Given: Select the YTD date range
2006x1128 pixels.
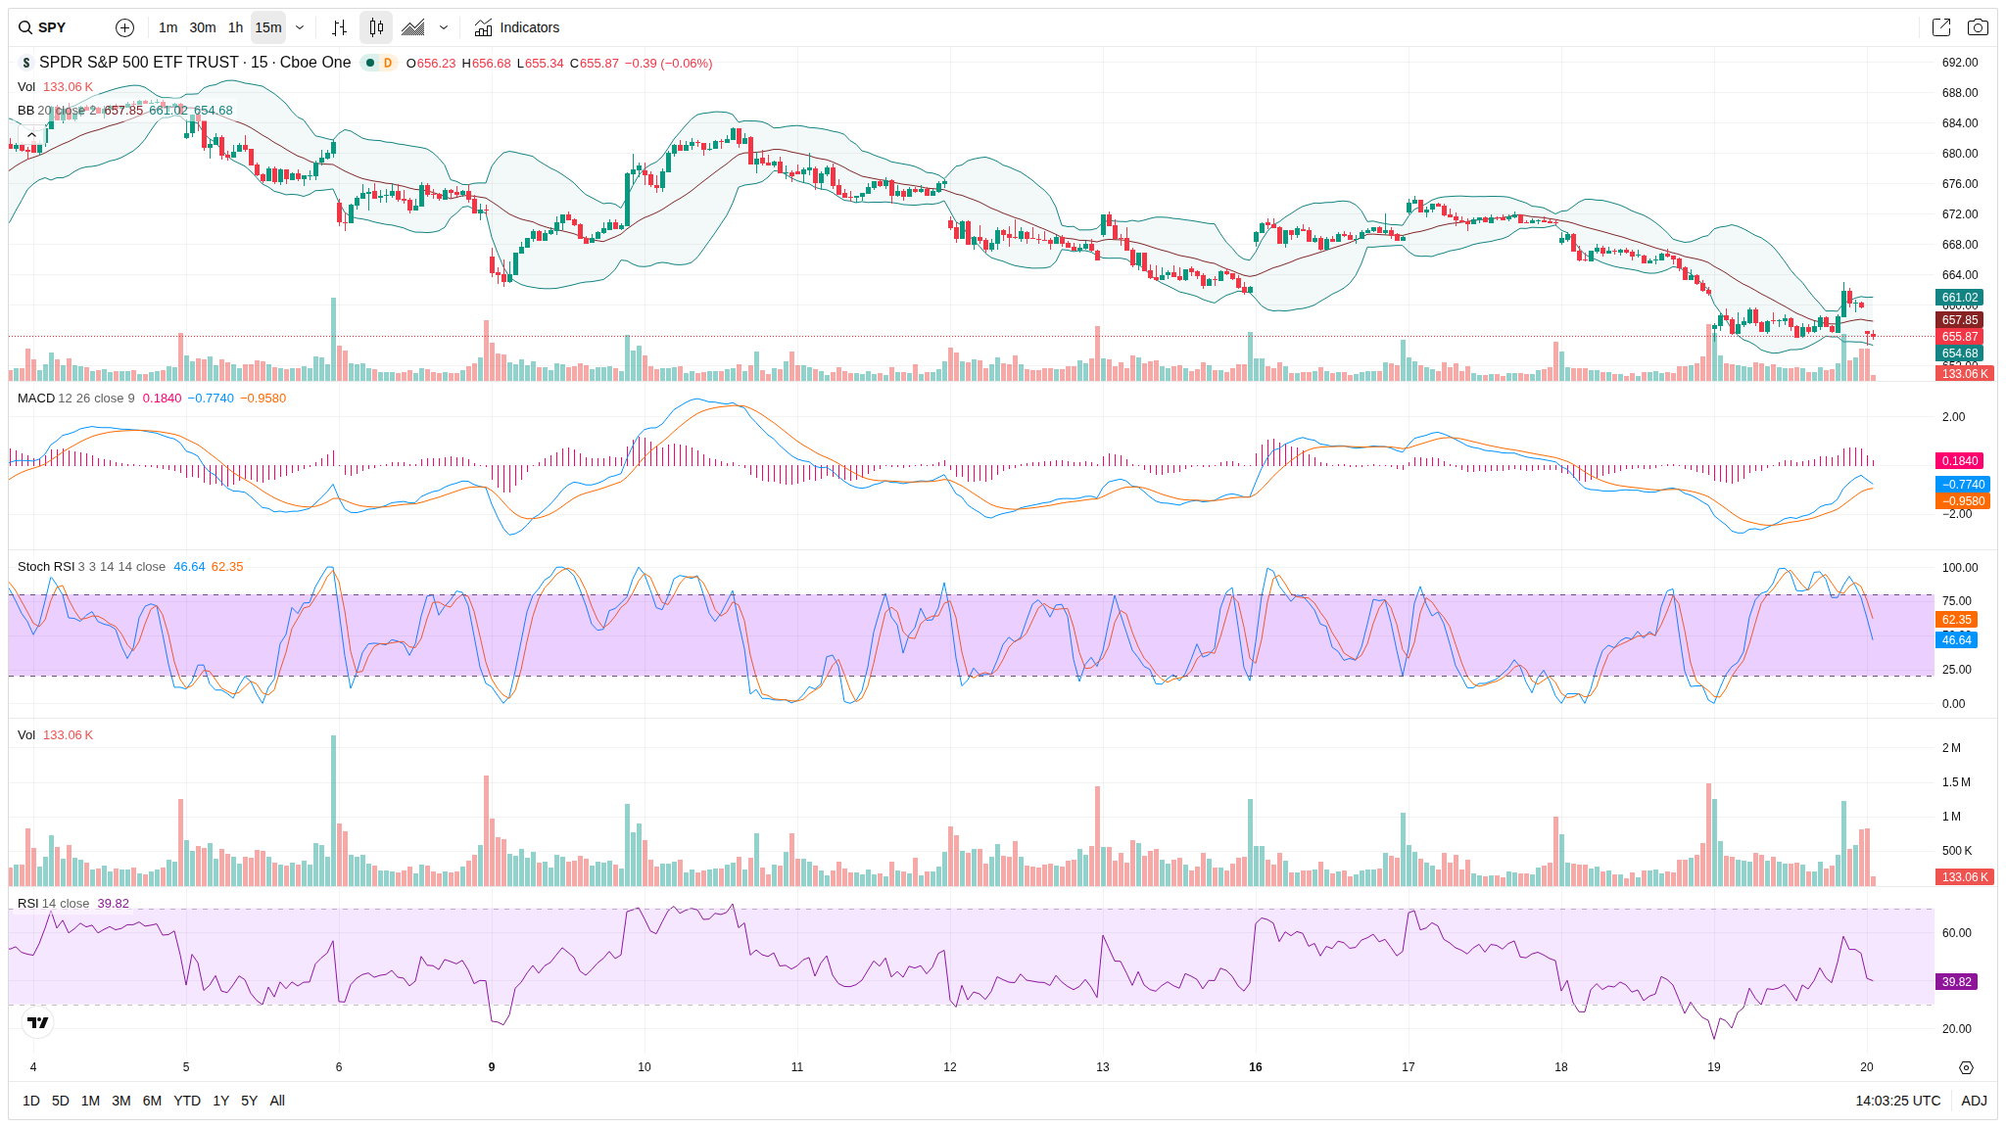Looking at the screenshot, I should point(186,1101).
